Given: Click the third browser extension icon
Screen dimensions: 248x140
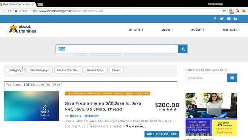Looking at the screenshot, I should tap(244, 11).
